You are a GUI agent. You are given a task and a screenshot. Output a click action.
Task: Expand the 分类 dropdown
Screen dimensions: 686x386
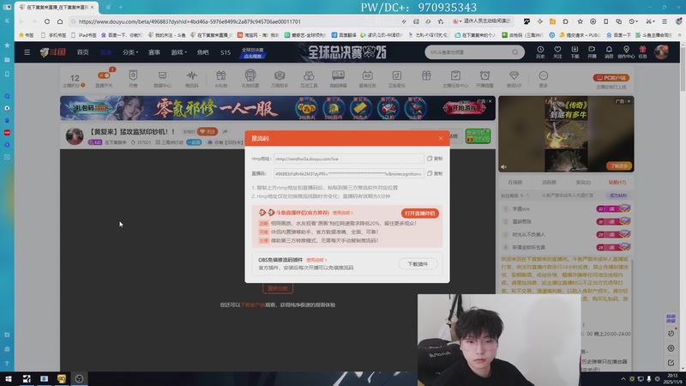pyautogui.click(x=130, y=52)
